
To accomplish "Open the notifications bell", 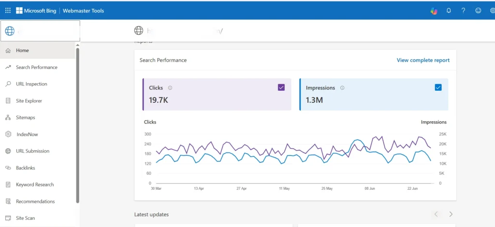I will [x=449, y=11].
